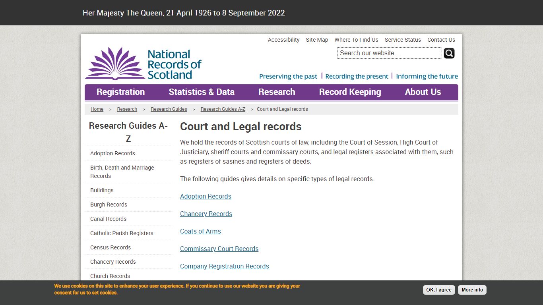Open the Record Keeping menu
The height and width of the screenshot is (305, 543).
click(350, 92)
